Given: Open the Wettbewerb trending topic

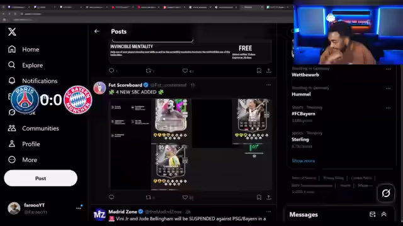Looking at the screenshot, I should (x=305, y=75).
